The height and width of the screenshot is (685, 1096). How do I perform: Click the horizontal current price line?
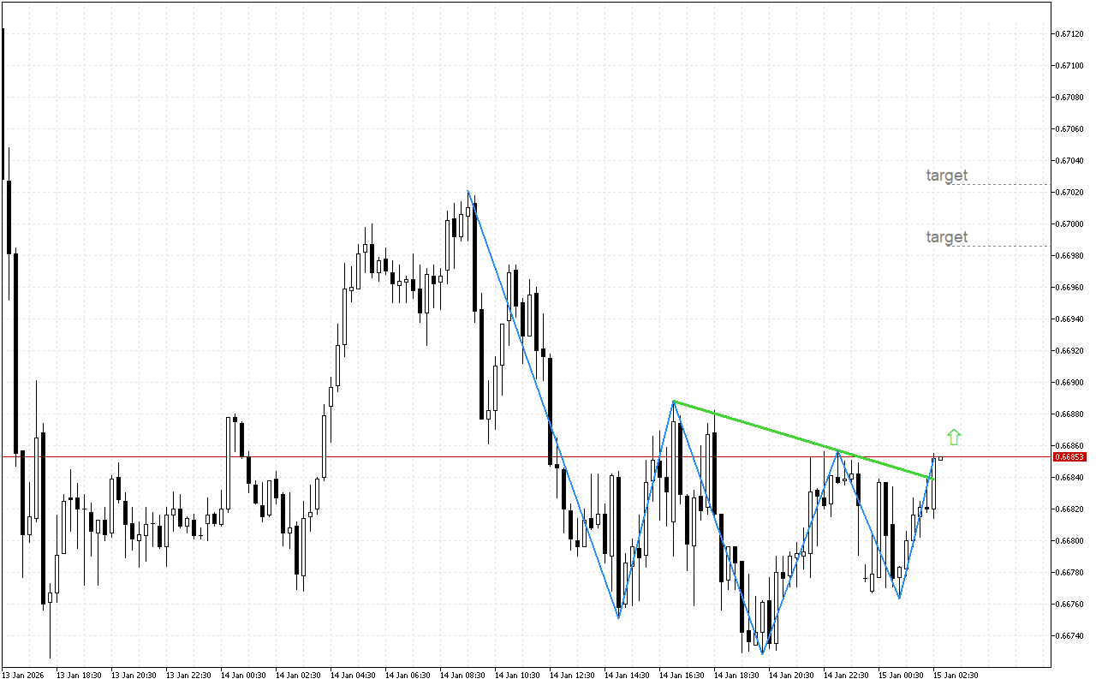342,456
